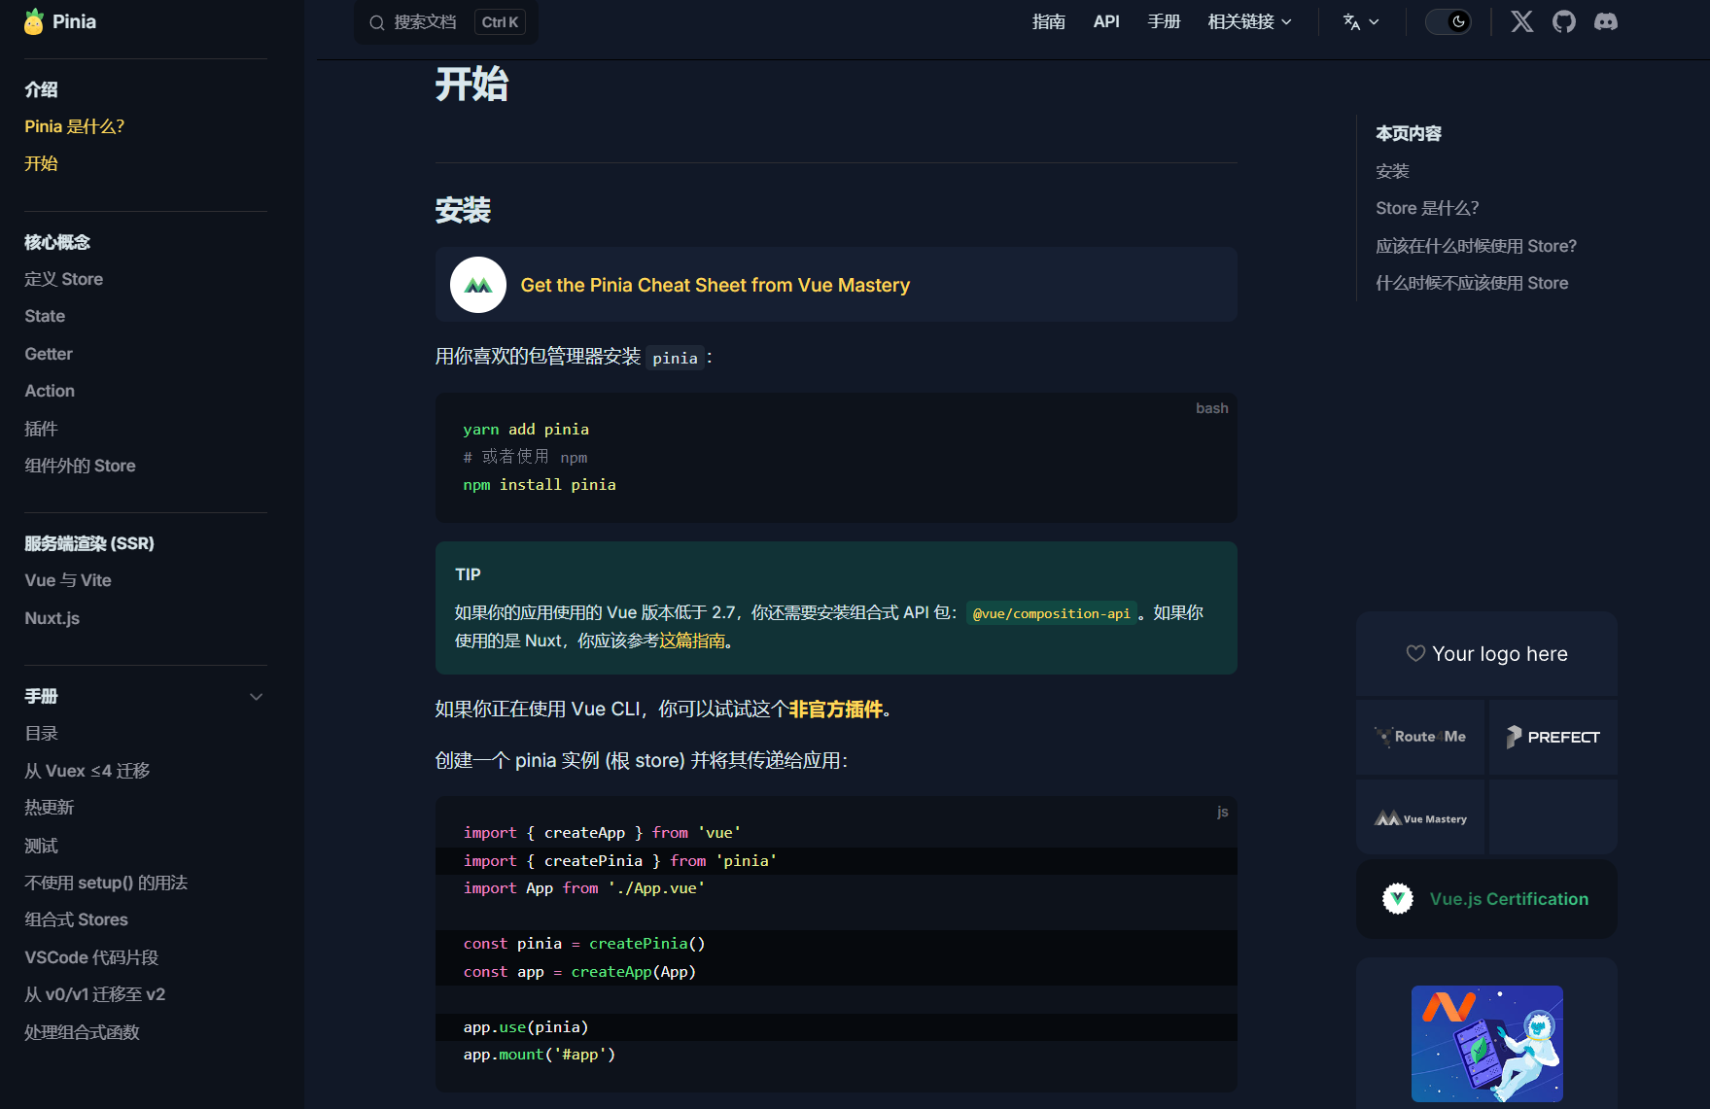Click the 安装 section heading
This screenshot has width=1710, height=1109.
pos(463,210)
